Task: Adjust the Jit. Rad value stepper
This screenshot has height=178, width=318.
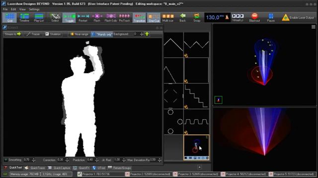Action: click(124, 160)
